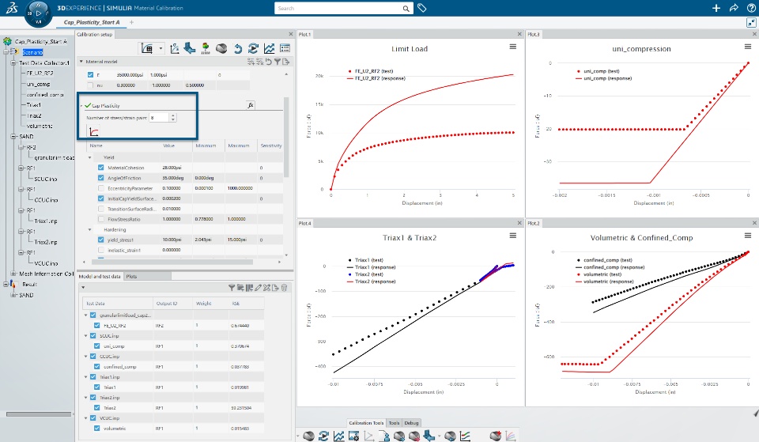Collapse the SCUC.inp test data group
The width and height of the screenshot is (759, 442).
[86, 335]
